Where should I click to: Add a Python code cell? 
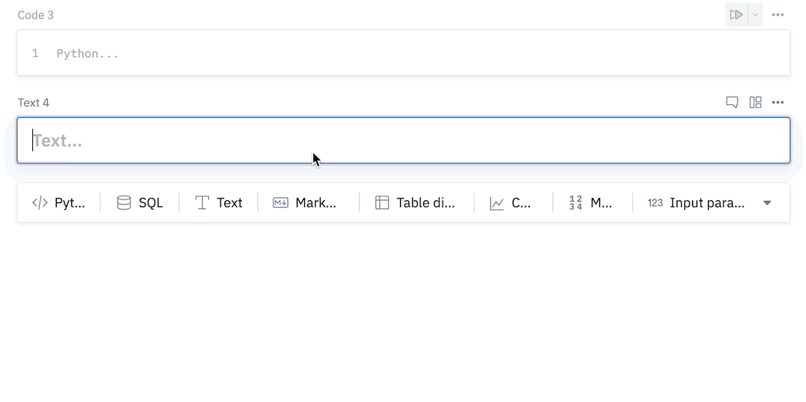click(x=59, y=202)
